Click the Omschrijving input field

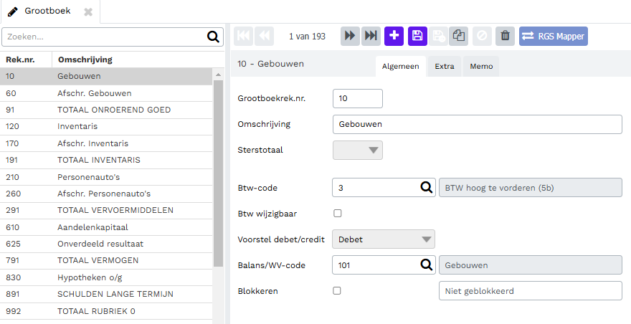pos(478,125)
